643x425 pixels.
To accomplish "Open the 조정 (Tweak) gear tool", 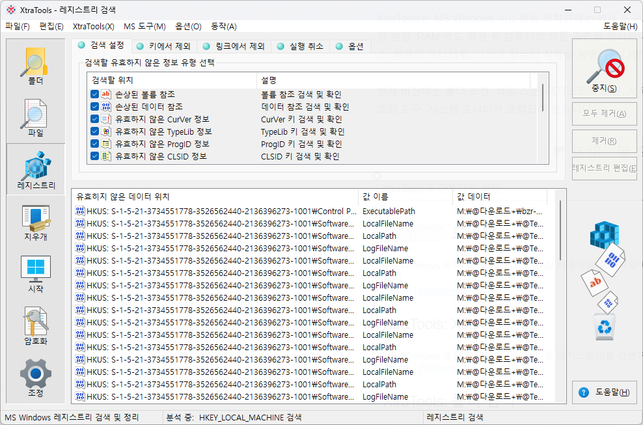I will tap(36, 377).
